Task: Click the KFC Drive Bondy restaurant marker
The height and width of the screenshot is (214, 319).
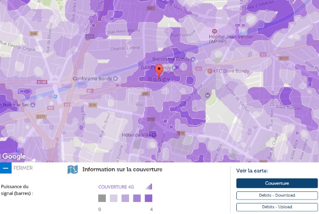Action: click(x=209, y=71)
